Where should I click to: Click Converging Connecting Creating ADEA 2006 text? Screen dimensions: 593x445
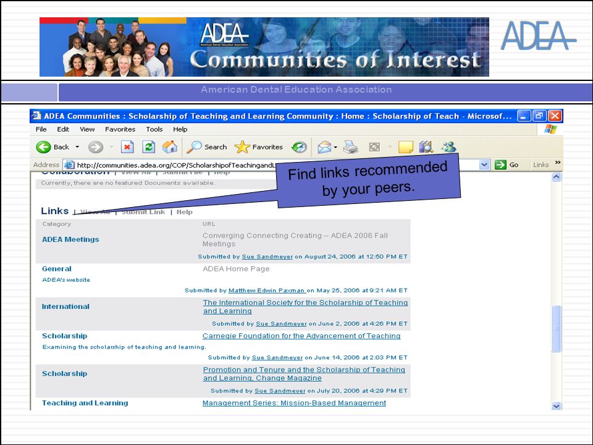click(x=295, y=240)
